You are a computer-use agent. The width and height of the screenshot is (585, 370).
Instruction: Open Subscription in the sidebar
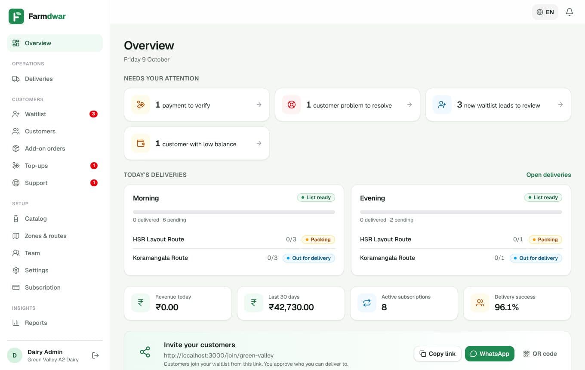pyautogui.click(x=55, y=287)
